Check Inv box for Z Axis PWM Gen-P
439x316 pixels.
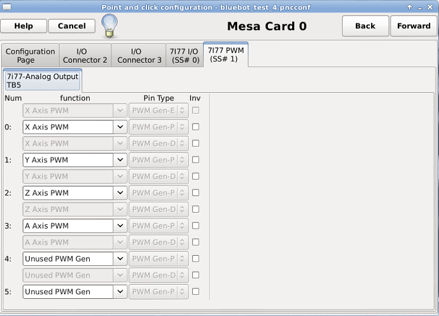coord(196,193)
